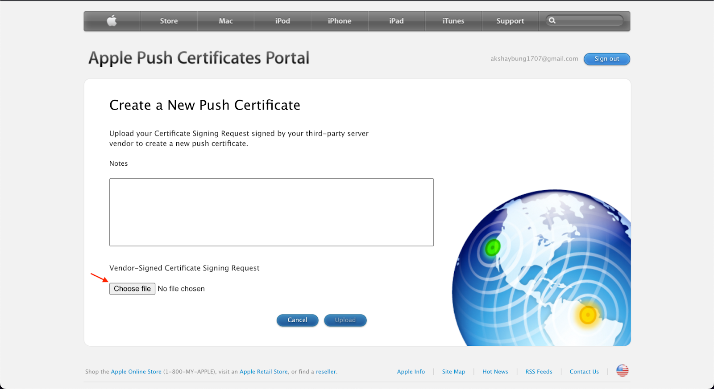Click the Cancel button

tap(298, 320)
